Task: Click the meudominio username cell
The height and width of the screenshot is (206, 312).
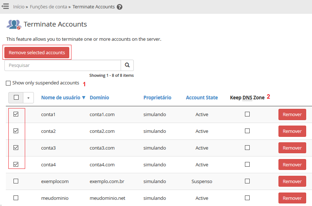Action: 55,198
